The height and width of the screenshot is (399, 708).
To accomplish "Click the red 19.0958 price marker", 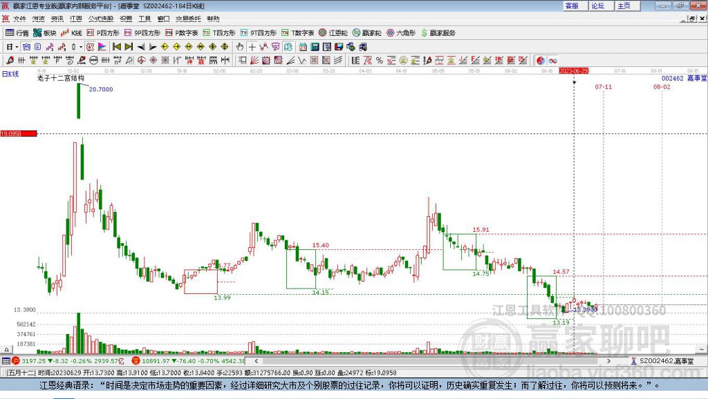I will pyautogui.click(x=18, y=133).
